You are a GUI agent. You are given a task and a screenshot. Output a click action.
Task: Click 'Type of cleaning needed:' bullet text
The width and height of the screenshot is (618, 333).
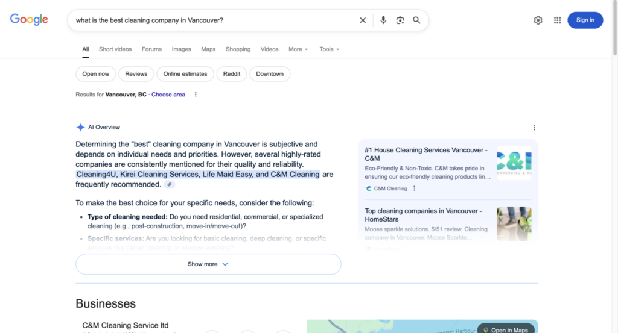[x=127, y=217]
